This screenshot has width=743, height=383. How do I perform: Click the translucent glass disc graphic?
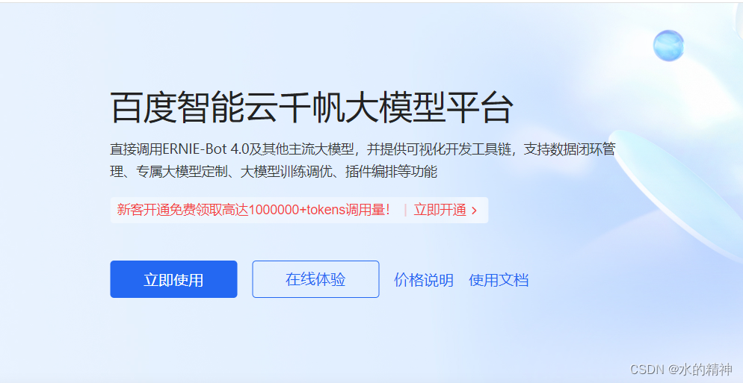tap(678, 194)
